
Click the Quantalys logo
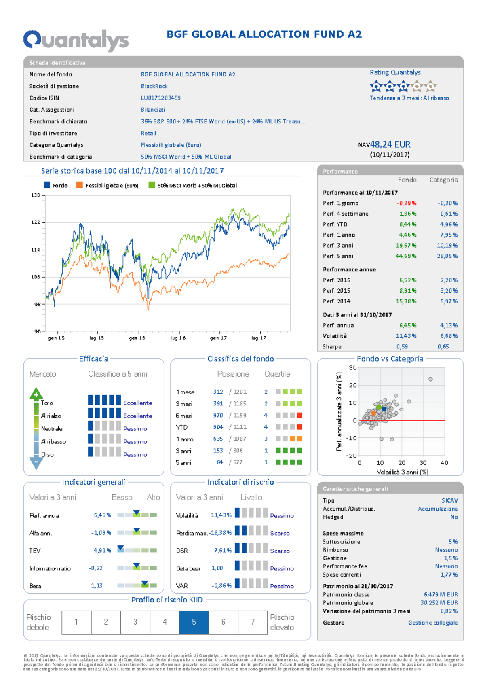pyautogui.click(x=76, y=40)
